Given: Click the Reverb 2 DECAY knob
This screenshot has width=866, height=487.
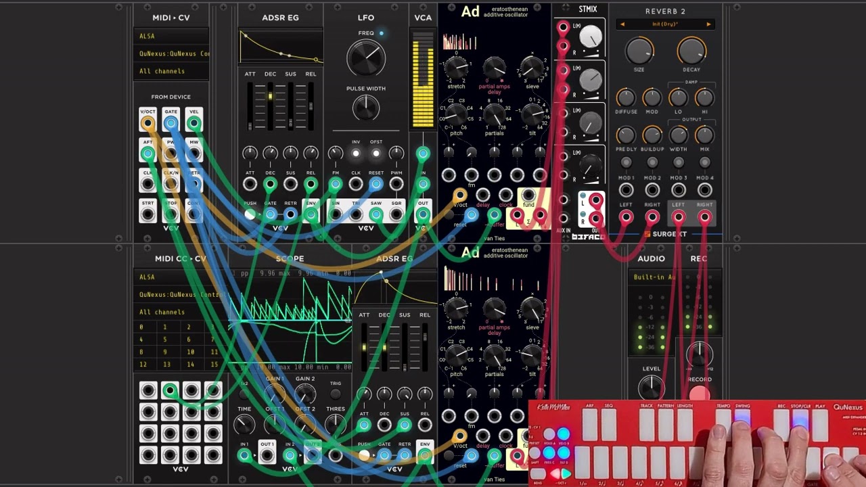Looking at the screenshot, I should 691,51.
